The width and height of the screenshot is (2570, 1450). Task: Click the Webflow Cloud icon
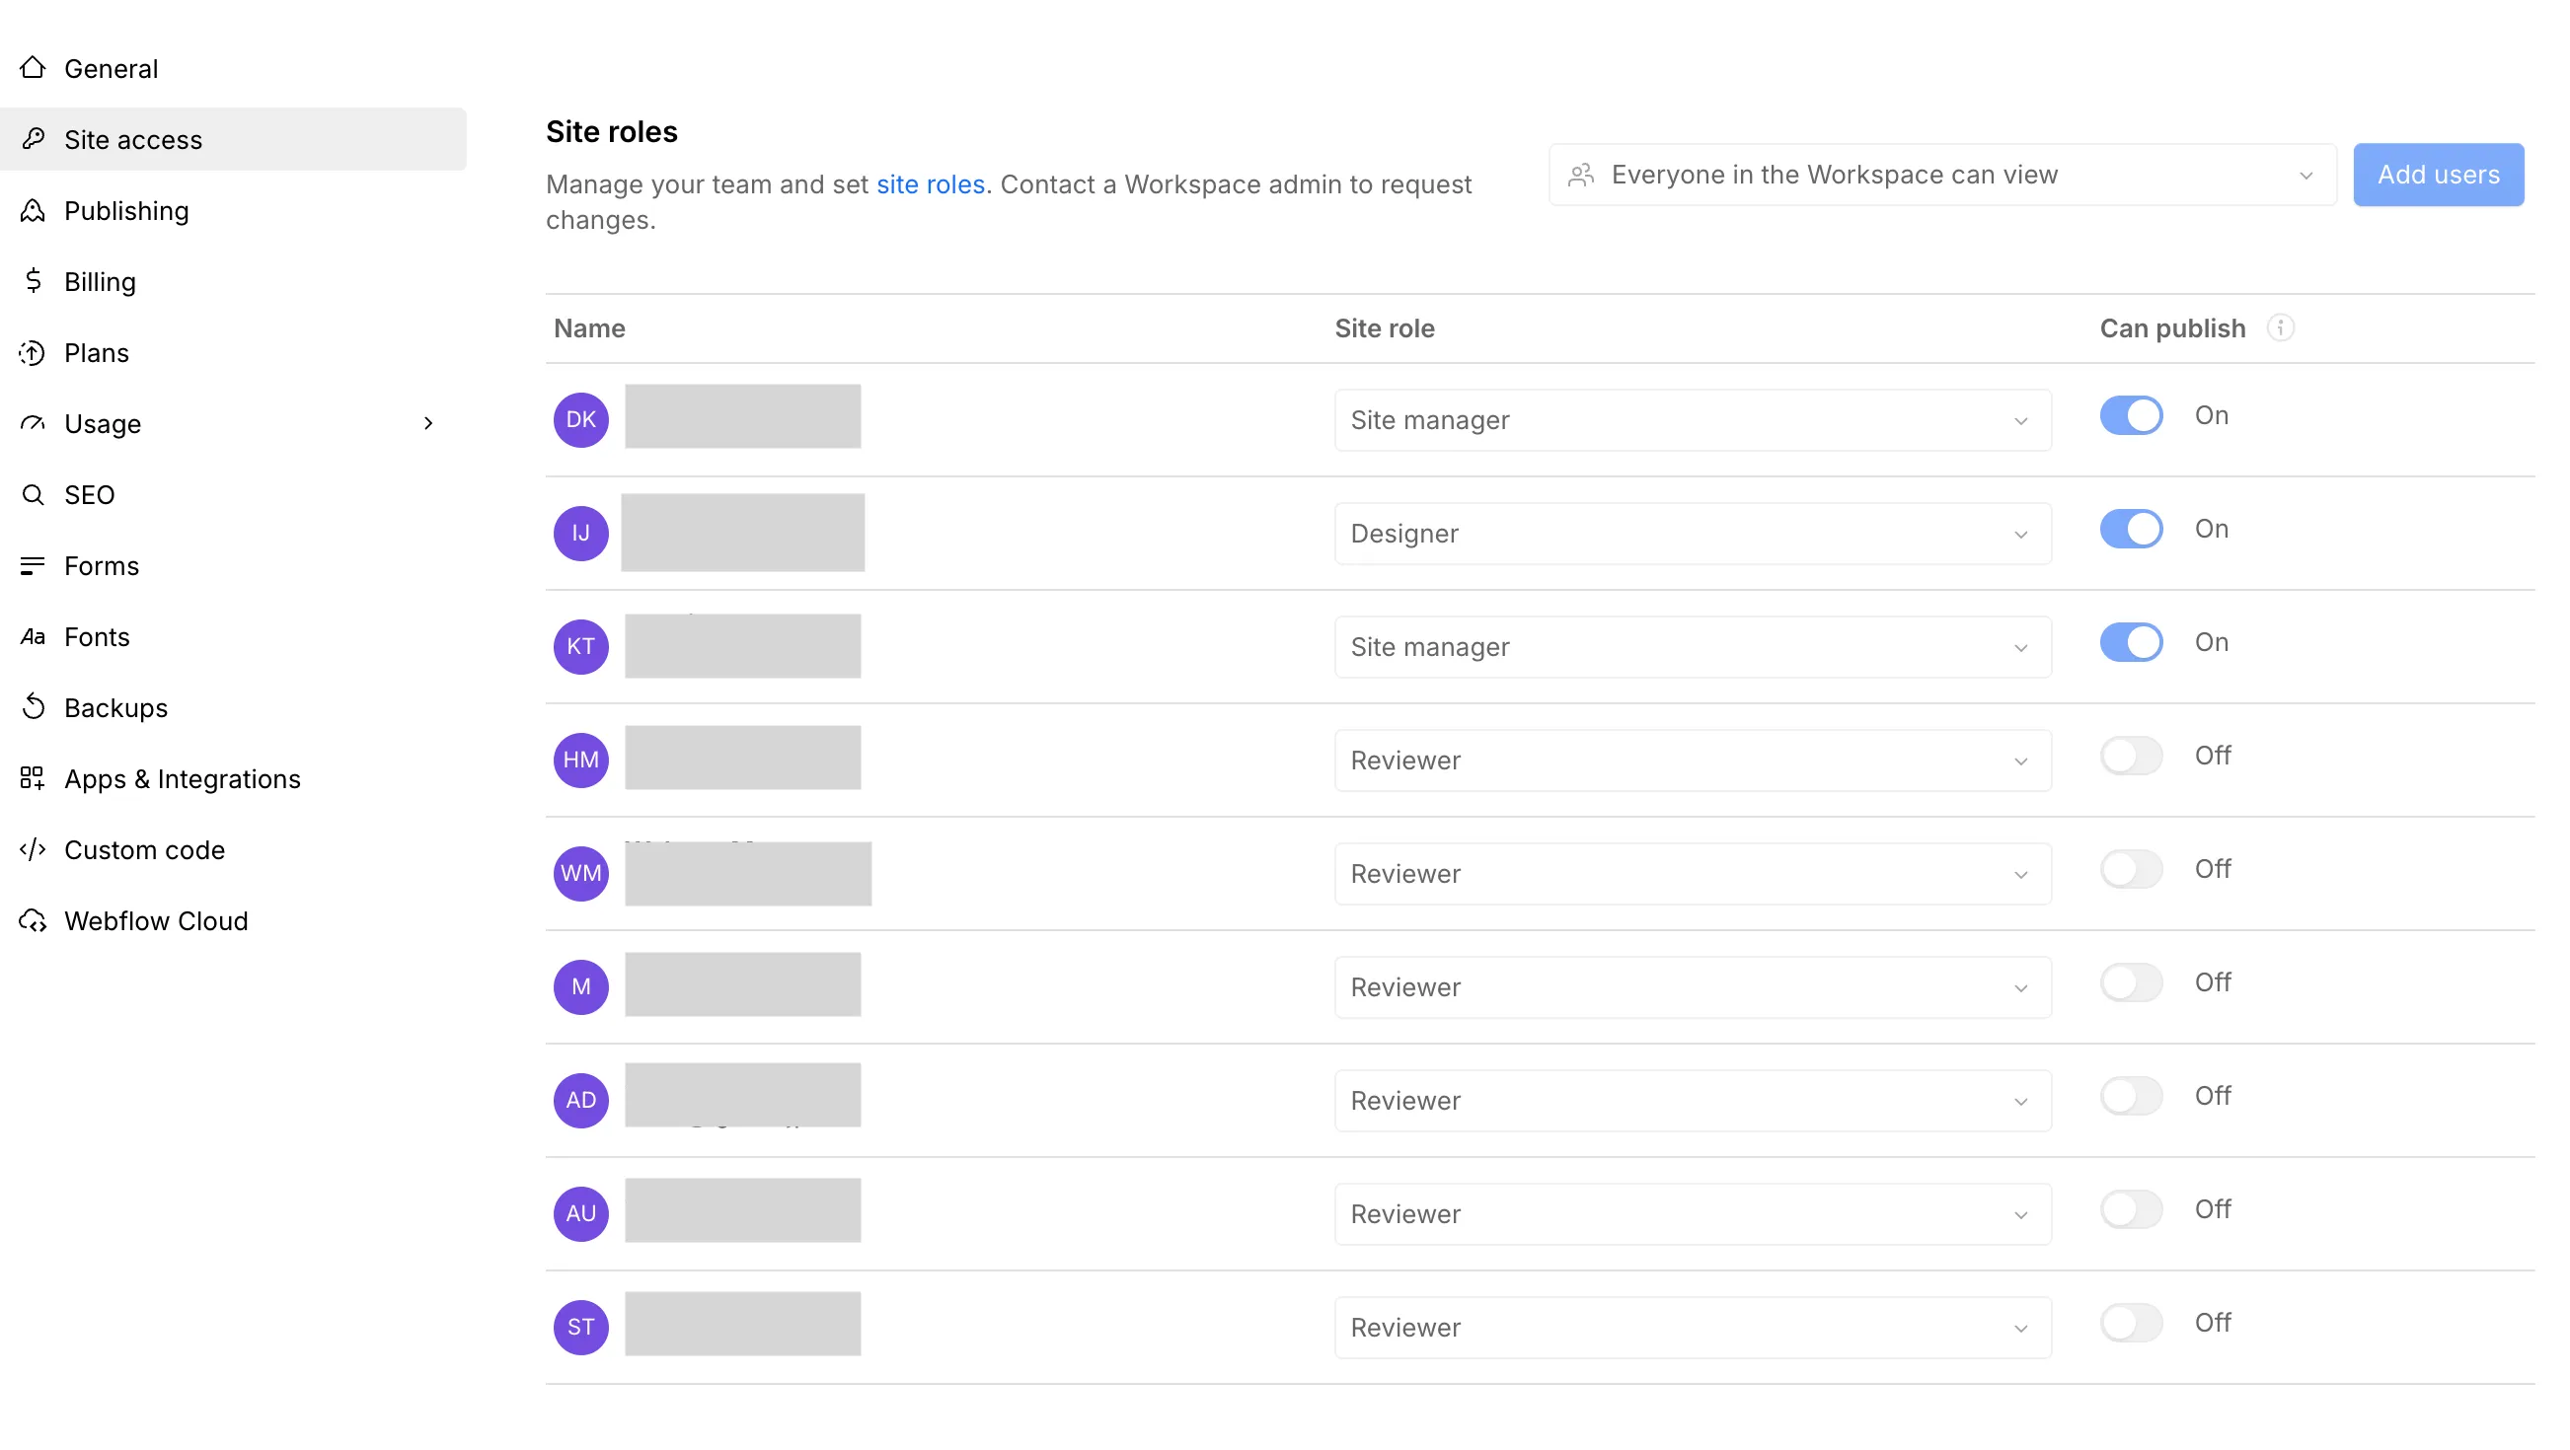tap(33, 920)
